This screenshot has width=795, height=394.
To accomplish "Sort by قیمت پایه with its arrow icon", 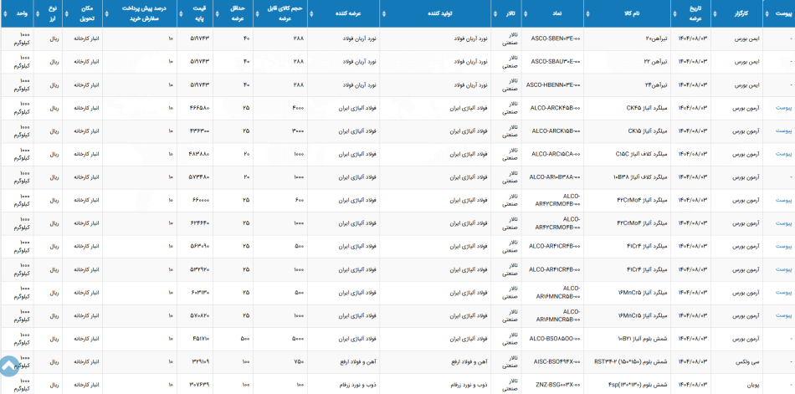I will pyautogui.click(x=181, y=13).
